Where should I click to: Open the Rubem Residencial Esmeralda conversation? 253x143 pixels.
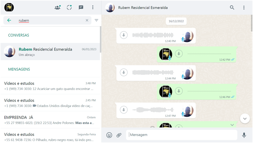click(50, 52)
